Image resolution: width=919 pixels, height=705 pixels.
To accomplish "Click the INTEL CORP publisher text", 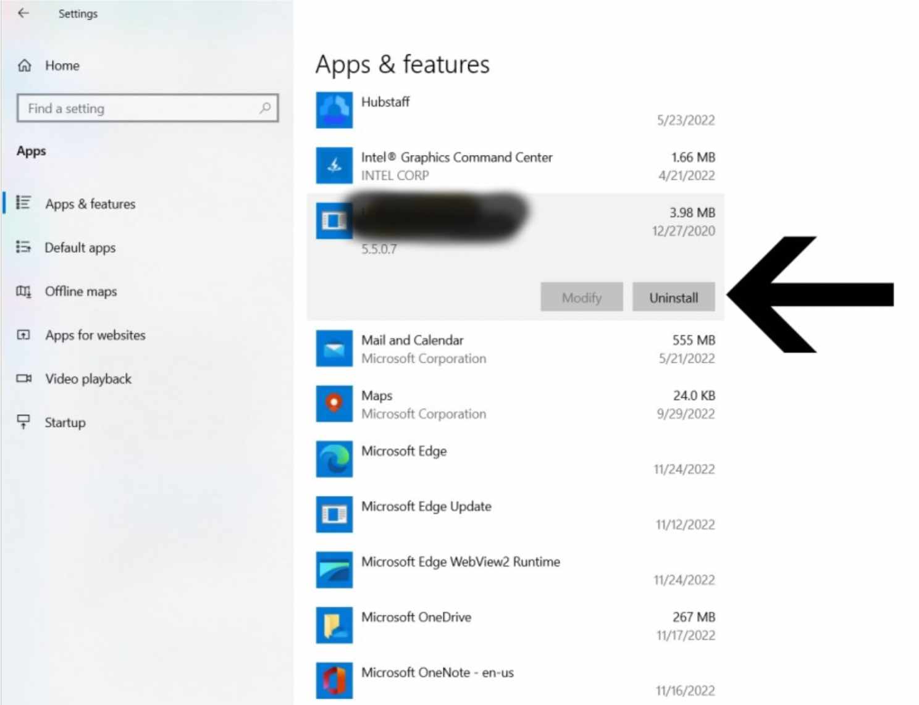I will (x=395, y=176).
